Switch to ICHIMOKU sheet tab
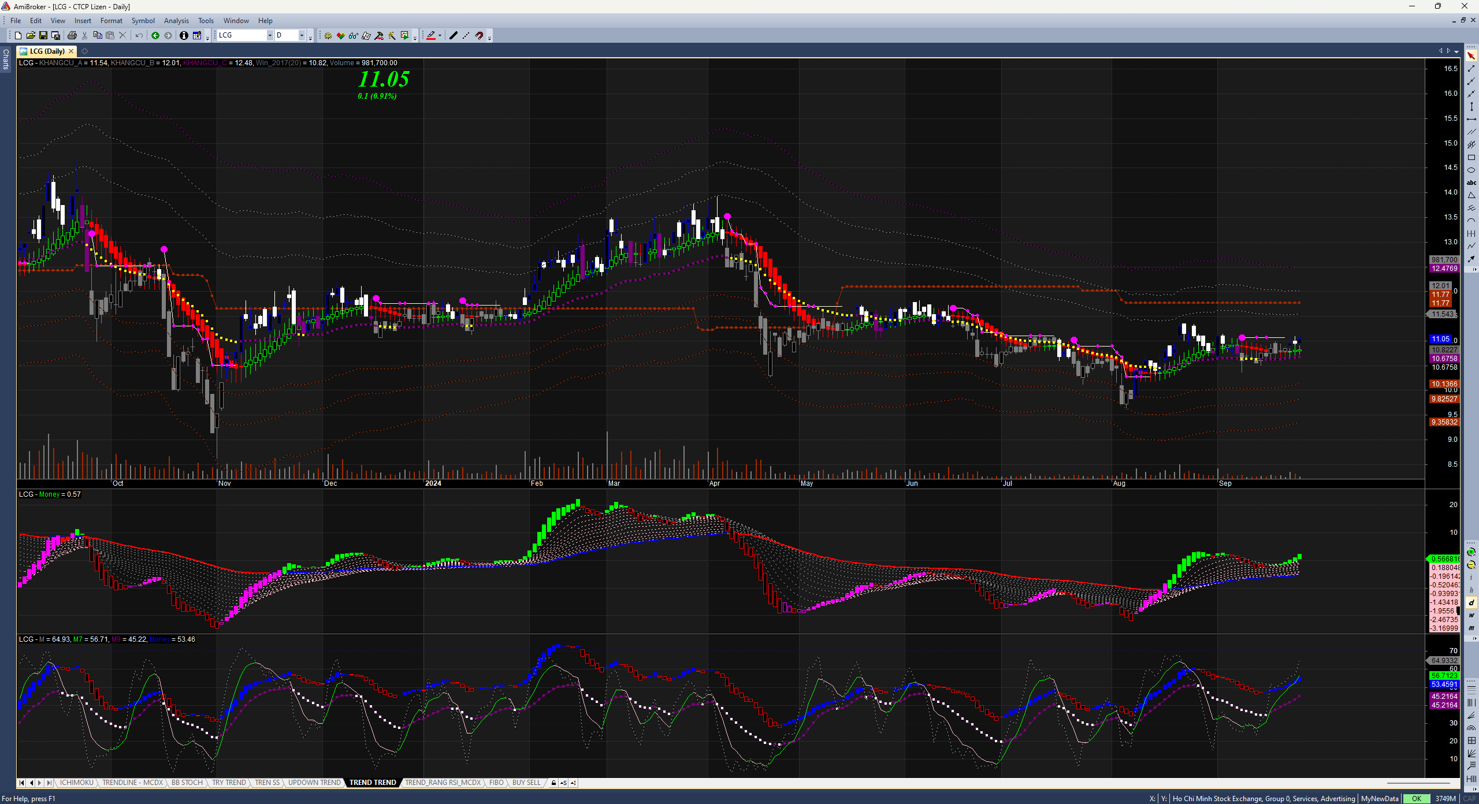This screenshot has width=1479, height=804. pyautogui.click(x=77, y=783)
